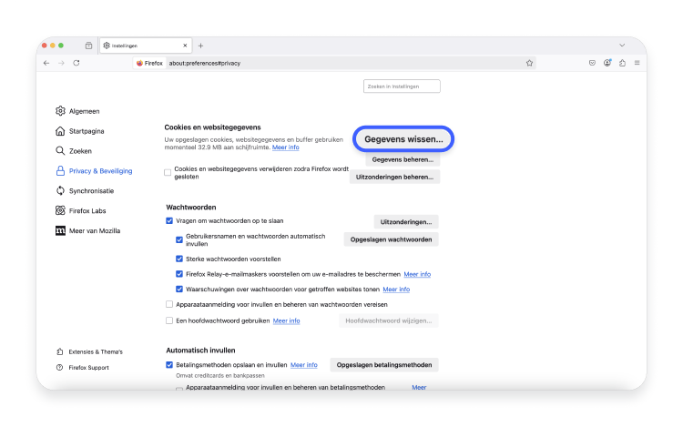The width and height of the screenshot is (683, 427).
Task: Uncheck 'Vragen om wachtwoorden op te slaan'
Action: (x=169, y=220)
